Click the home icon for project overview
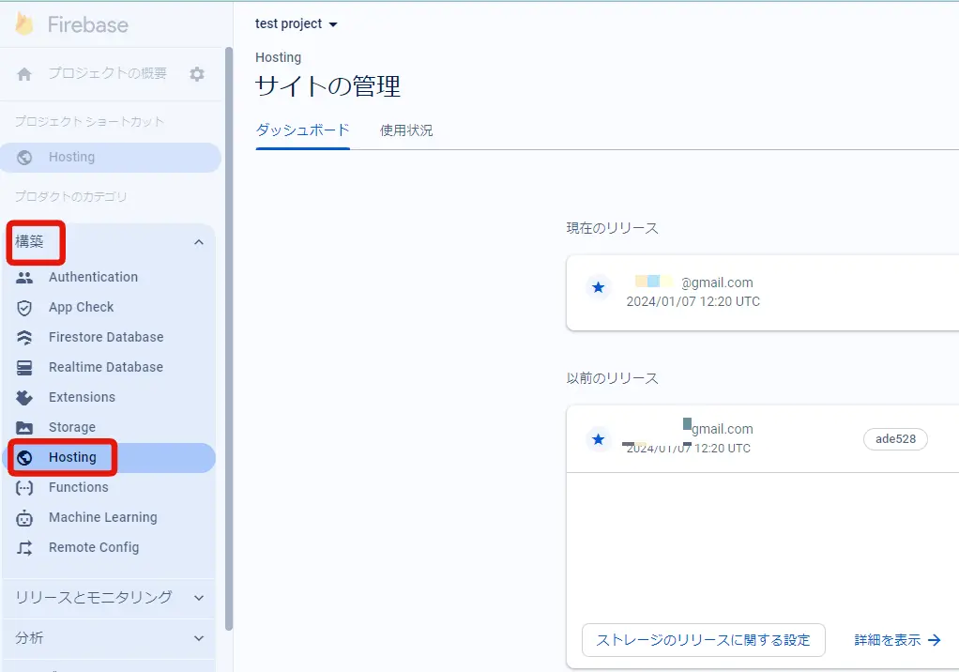This screenshot has height=672, width=959. (x=24, y=74)
